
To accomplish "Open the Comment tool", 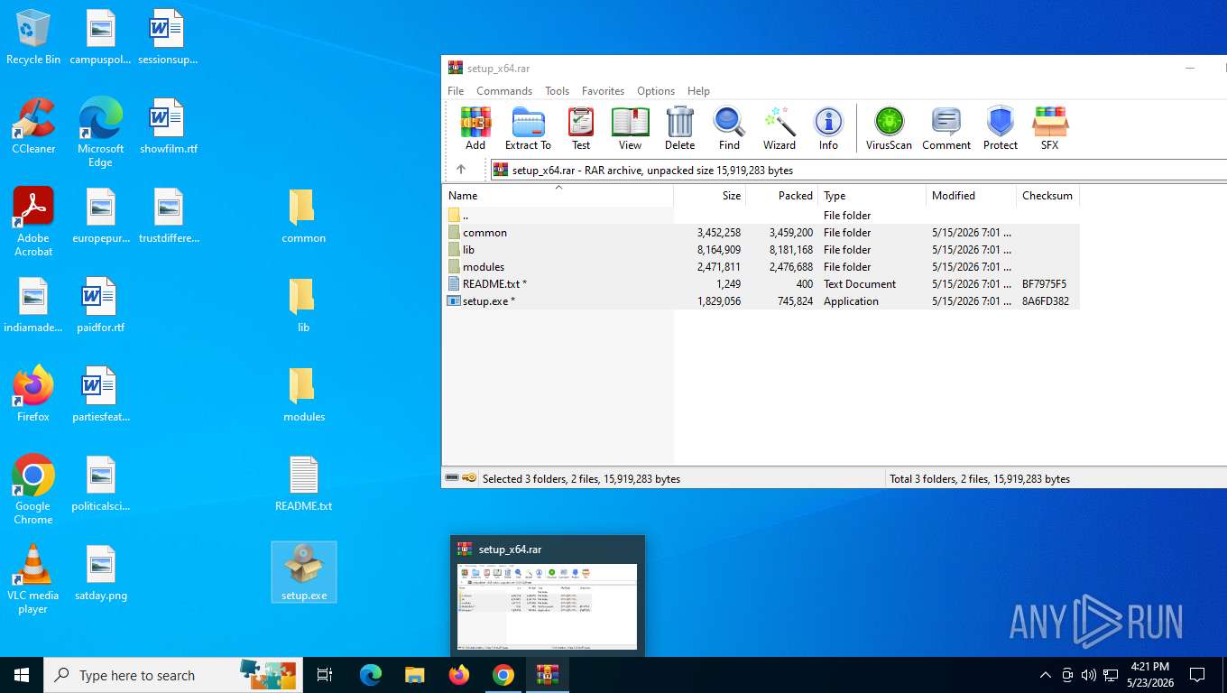I will [x=946, y=128].
